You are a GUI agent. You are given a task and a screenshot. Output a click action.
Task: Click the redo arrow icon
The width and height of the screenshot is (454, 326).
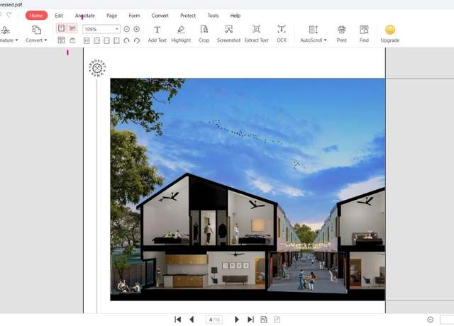[9, 15]
